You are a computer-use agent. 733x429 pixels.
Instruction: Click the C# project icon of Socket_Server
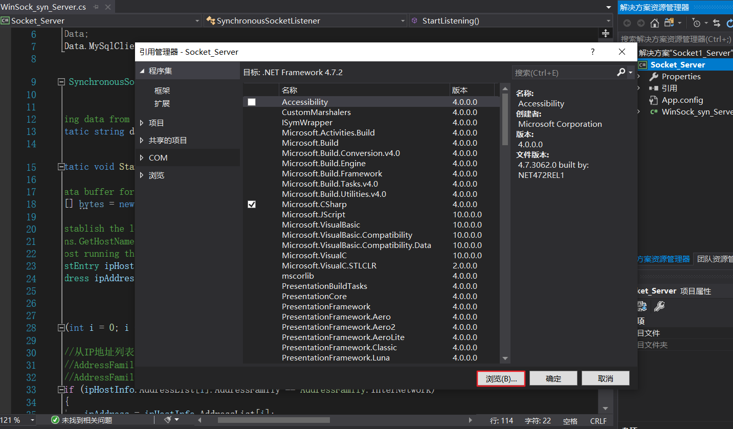point(642,65)
